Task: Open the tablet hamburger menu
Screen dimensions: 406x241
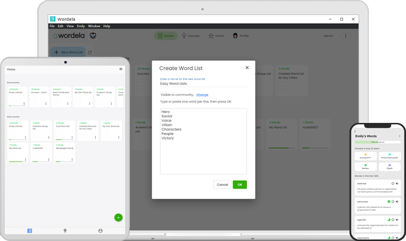Action: pyautogui.click(x=121, y=69)
